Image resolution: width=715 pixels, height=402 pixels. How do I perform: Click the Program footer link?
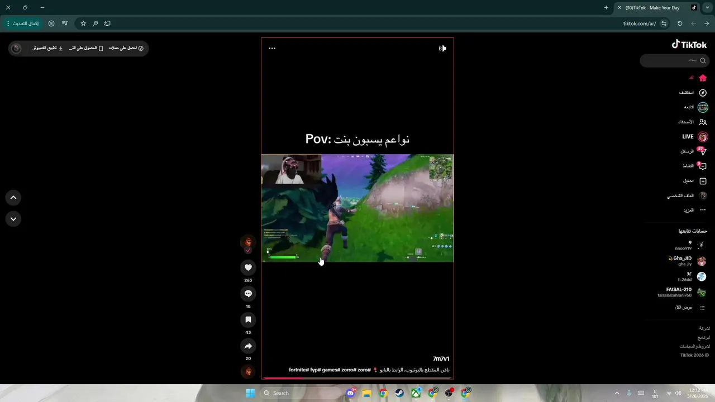click(x=704, y=337)
